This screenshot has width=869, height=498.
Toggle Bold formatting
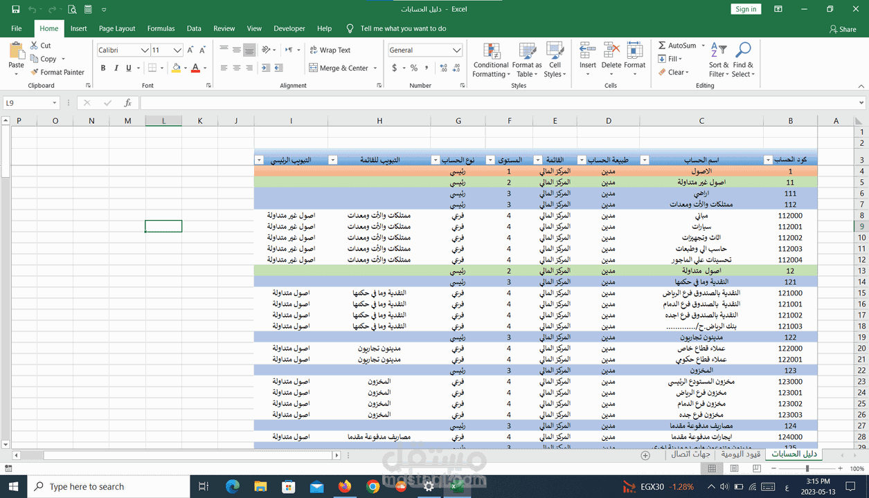click(103, 68)
